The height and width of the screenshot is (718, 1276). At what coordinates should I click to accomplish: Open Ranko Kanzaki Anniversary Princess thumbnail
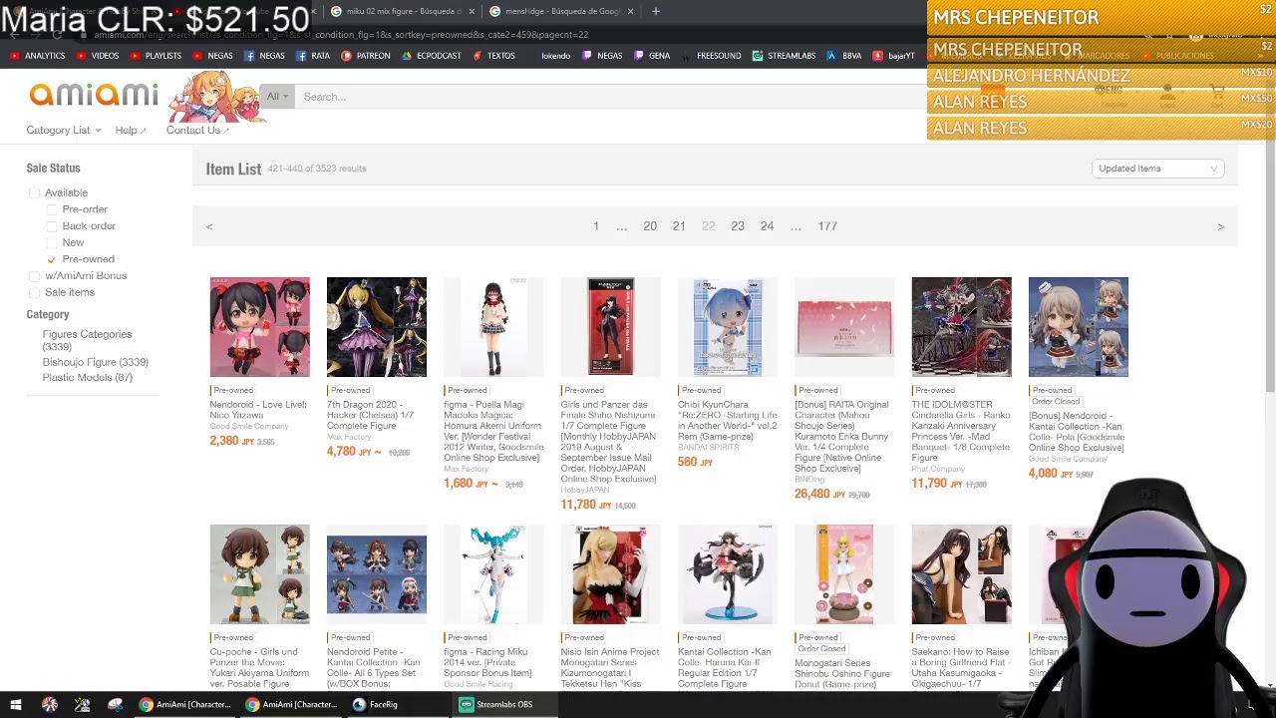[961, 327]
